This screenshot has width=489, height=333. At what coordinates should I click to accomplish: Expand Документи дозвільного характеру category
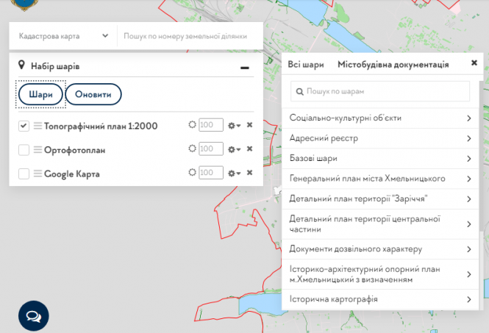(380, 249)
